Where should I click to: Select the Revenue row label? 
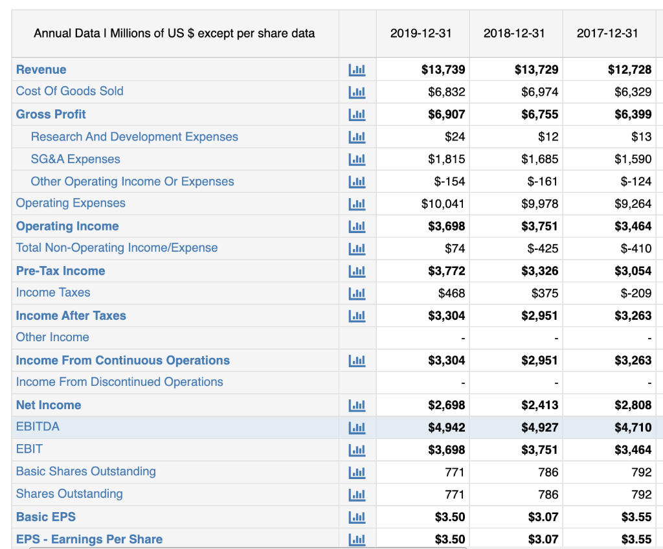point(41,69)
